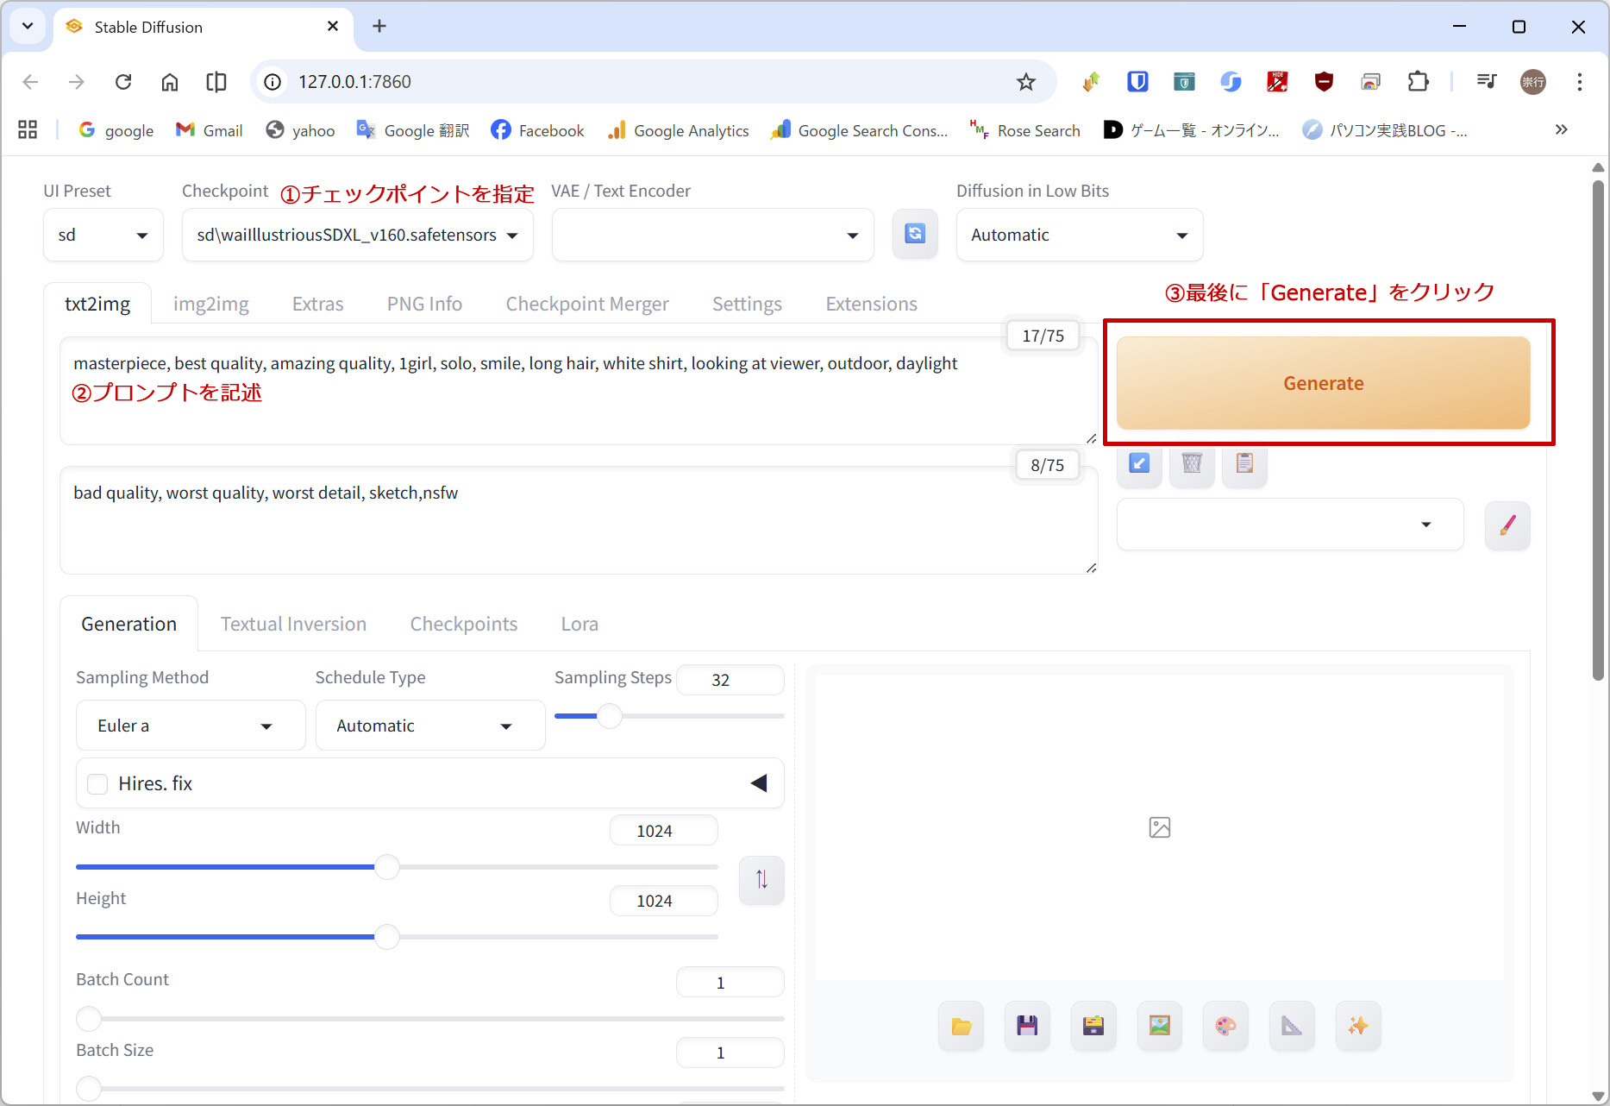Open the Sampling Method dropdown
The height and width of the screenshot is (1106, 1610).
click(x=190, y=726)
